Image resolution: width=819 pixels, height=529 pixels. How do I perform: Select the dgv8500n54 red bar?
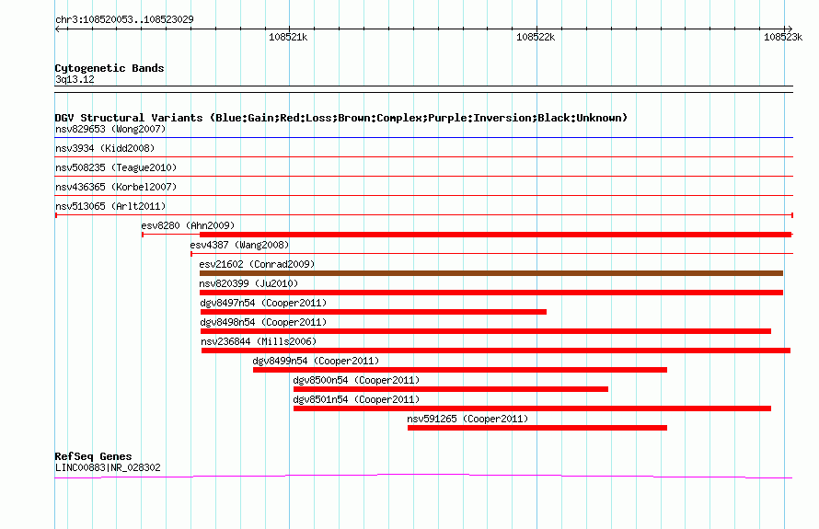[451, 389]
